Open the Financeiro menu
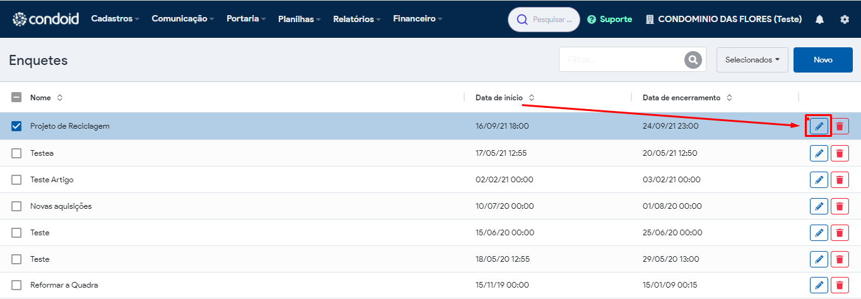Viewport: 861px width, 299px height. (418, 19)
